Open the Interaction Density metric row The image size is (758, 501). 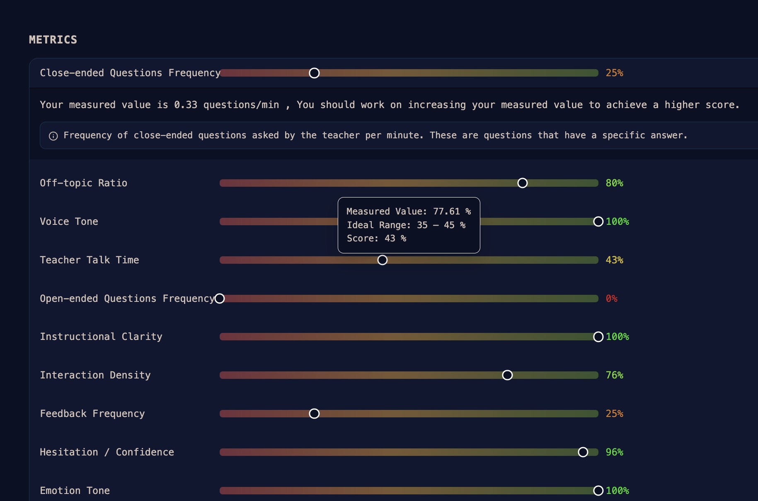pyautogui.click(x=394, y=375)
